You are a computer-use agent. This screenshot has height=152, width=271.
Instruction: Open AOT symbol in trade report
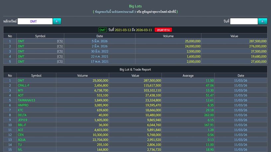[x=21, y=95]
